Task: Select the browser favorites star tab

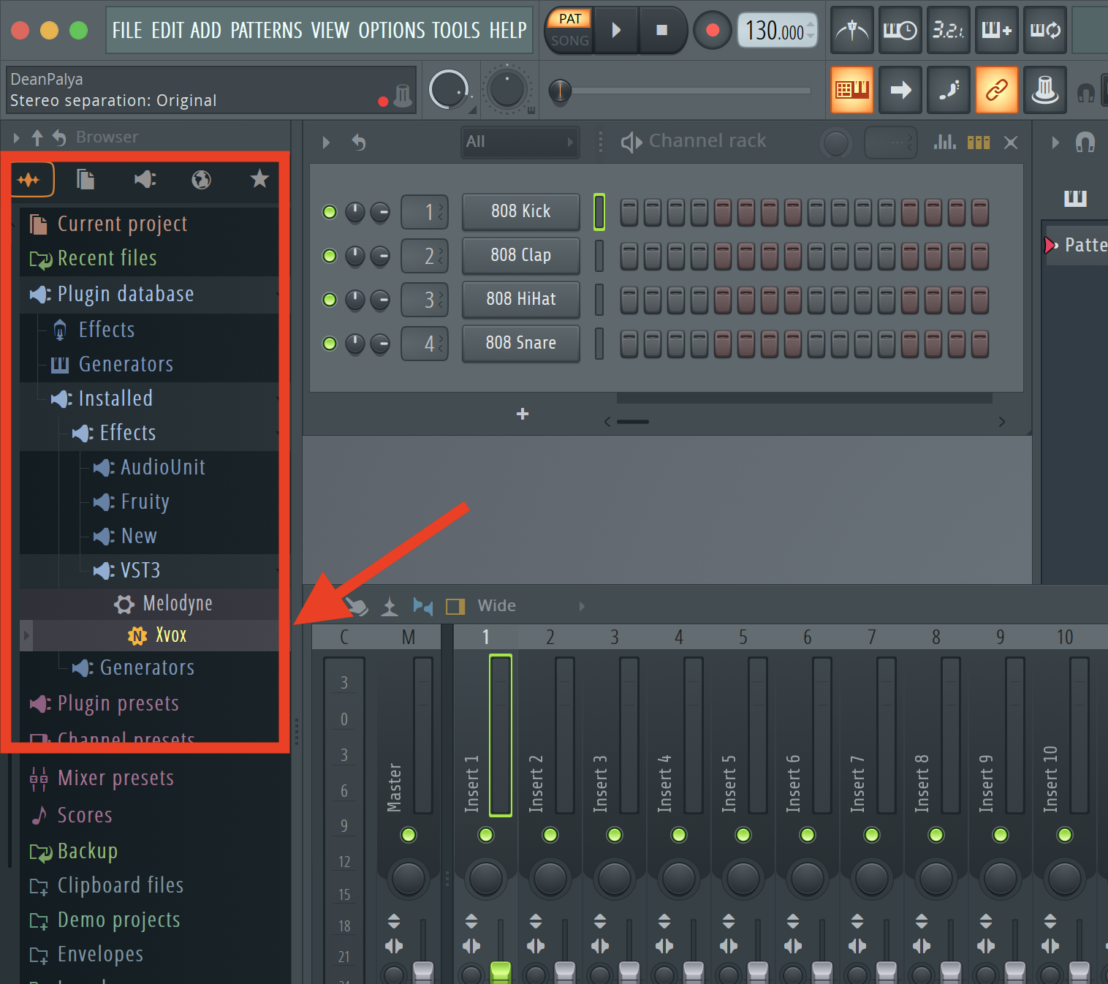Action: pyautogui.click(x=259, y=178)
